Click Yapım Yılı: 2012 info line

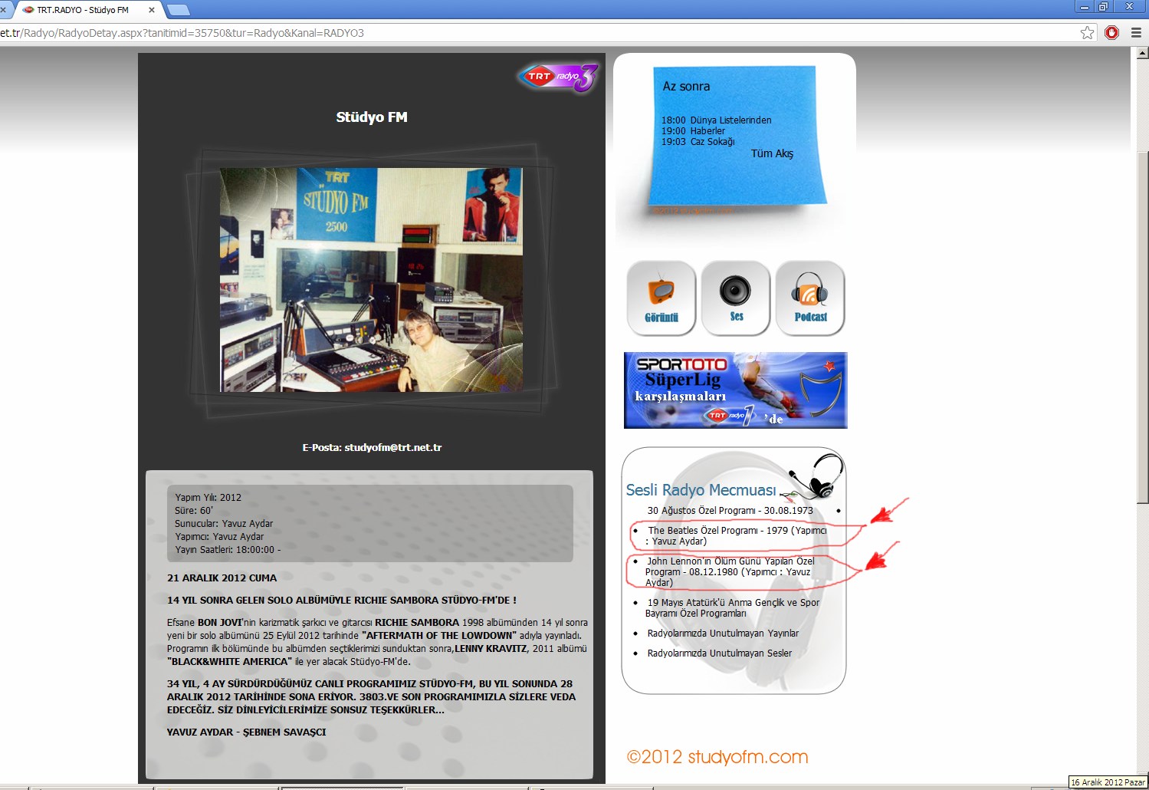point(208,498)
